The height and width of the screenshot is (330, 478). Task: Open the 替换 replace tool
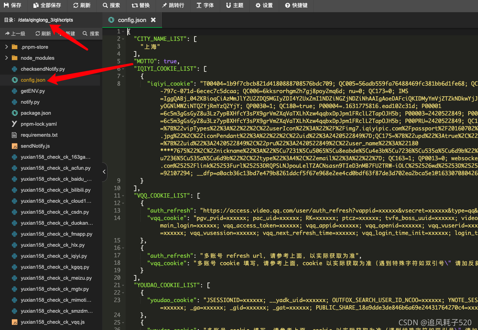point(141,5)
